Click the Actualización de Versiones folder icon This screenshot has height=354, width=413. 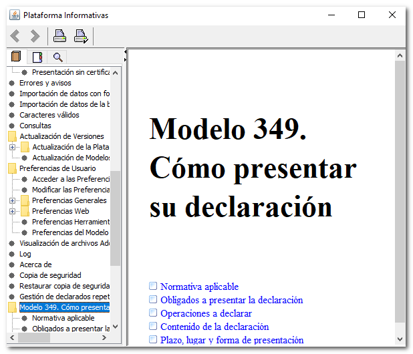(12, 136)
